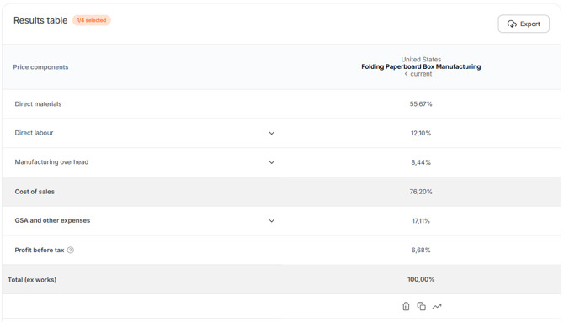Click the cloud download icon in Export
Viewport: 564px width, 322px height.
tap(512, 24)
